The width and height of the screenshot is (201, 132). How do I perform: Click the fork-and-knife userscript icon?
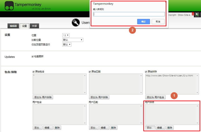76,23
